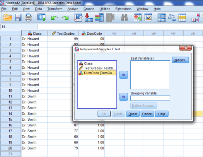This screenshot has height=157, width=203.
Task: Click the Cancel button in dialog
Action: click(x=147, y=114)
